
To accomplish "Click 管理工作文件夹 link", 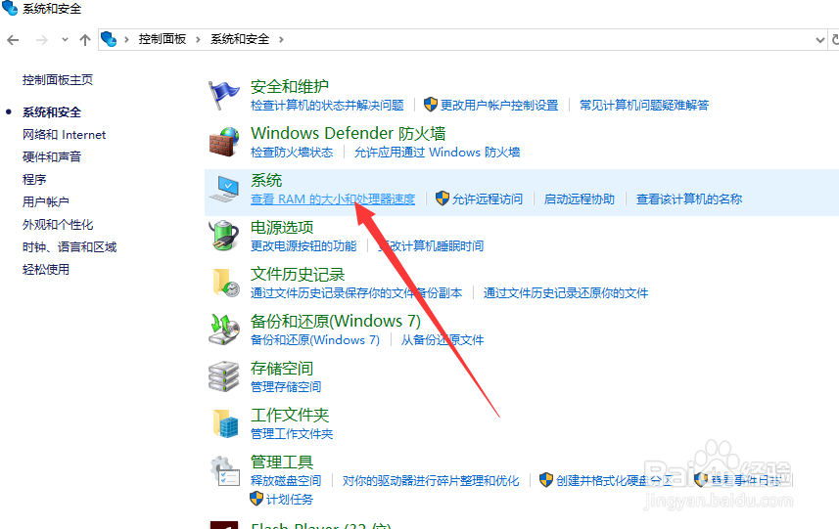I will [x=292, y=434].
